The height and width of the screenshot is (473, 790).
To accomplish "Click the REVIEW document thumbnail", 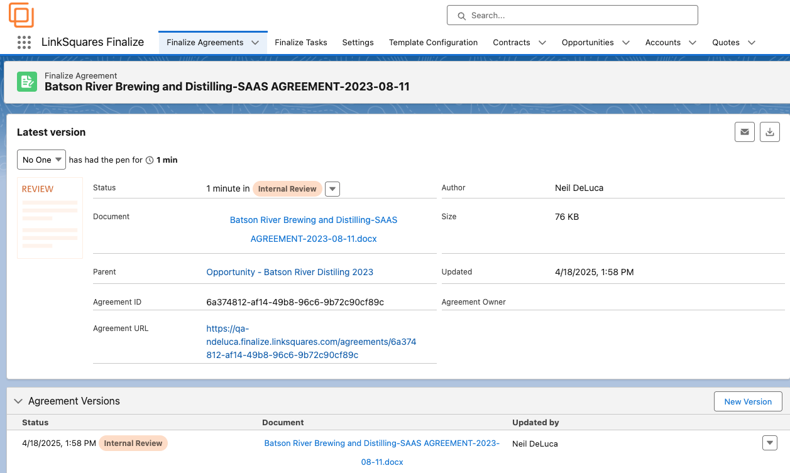I will [50, 217].
